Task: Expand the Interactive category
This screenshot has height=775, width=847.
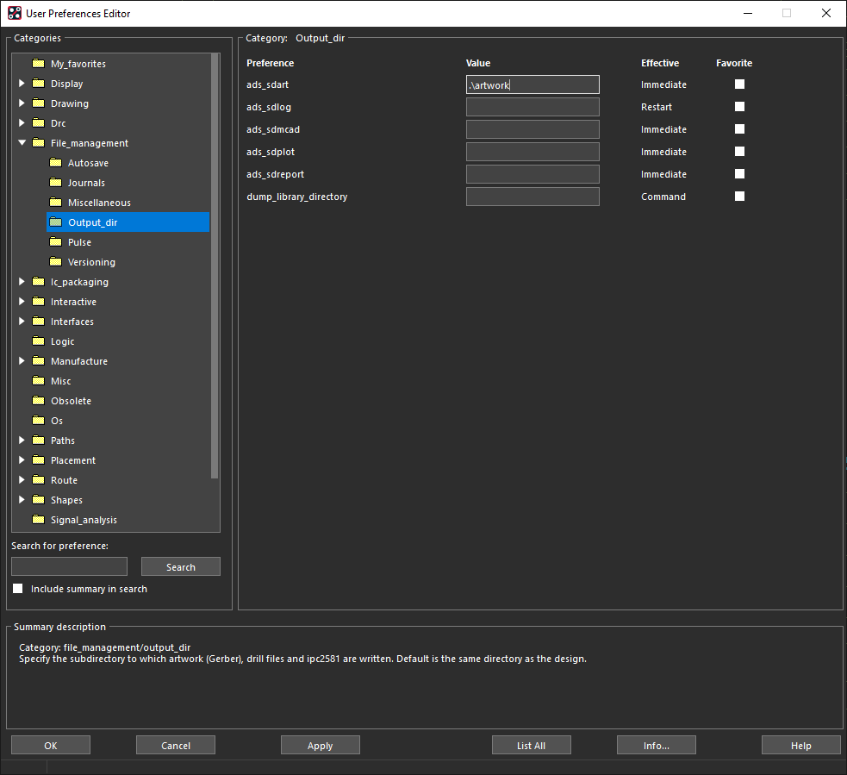Action: coord(22,301)
